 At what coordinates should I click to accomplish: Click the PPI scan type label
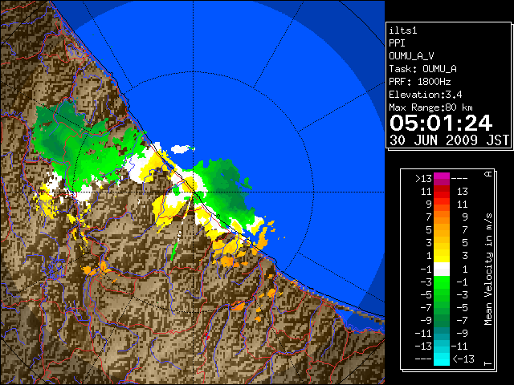point(397,43)
